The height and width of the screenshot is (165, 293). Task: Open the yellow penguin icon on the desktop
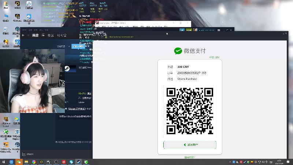6,43
